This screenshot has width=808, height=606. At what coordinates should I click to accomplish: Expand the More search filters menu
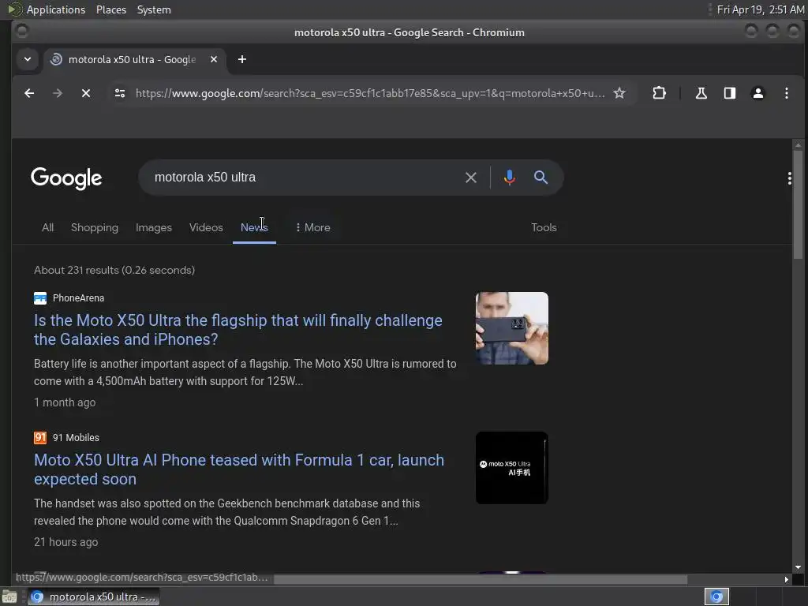312,227
